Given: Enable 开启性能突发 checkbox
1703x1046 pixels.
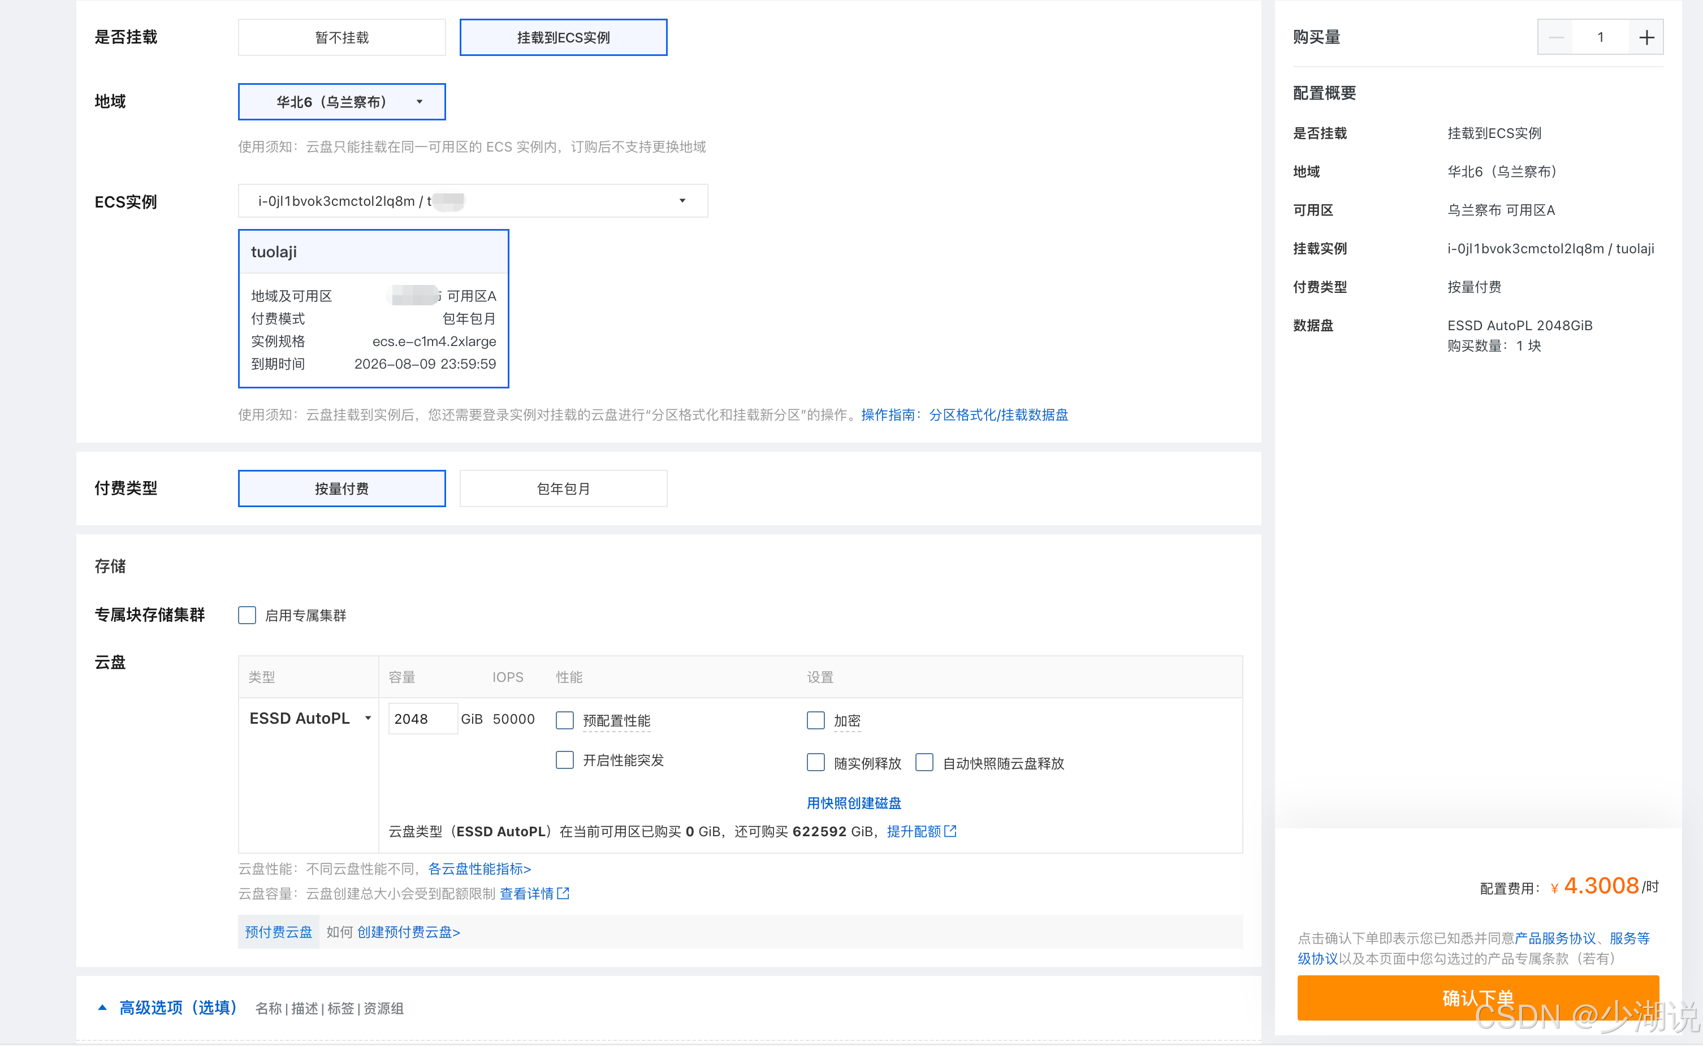Looking at the screenshot, I should 564,760.
